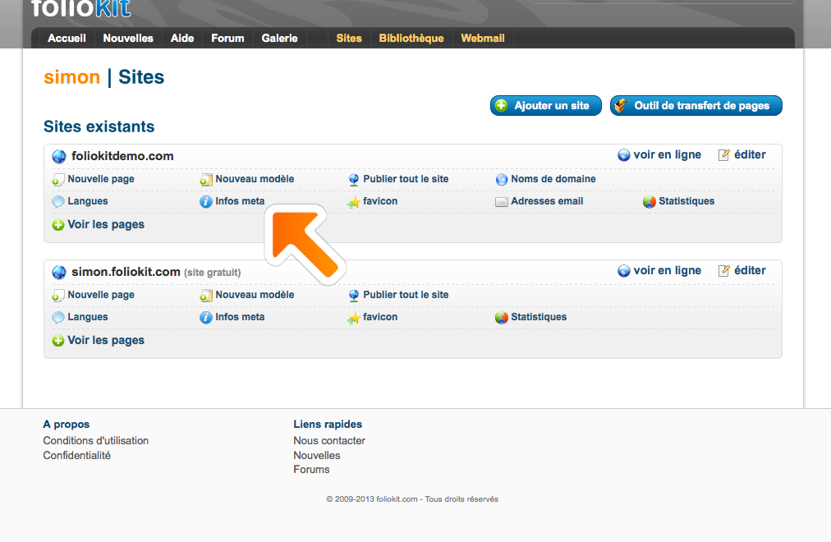This screenshot has height=542, width=831.
Task: Expand Voir les pages for simon.foliokit.com
Action: [105, 341]
